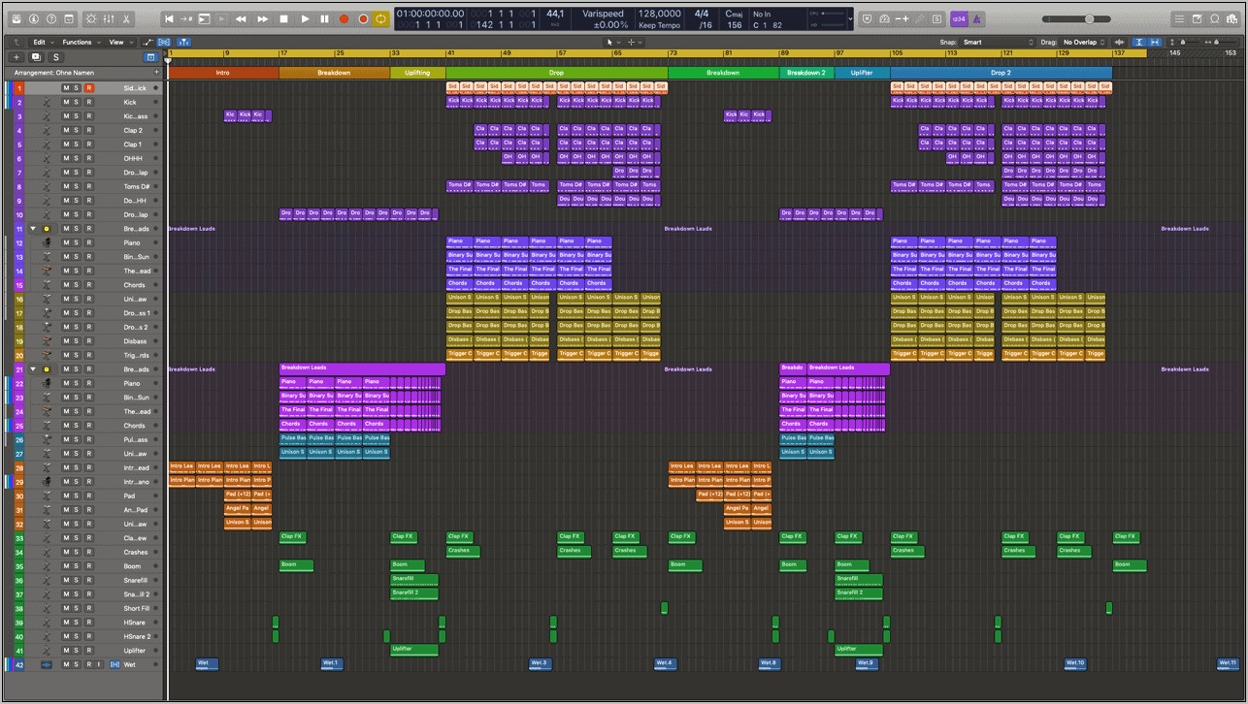
Task: Mute the Piano track 12
Action: click(66, 242)
